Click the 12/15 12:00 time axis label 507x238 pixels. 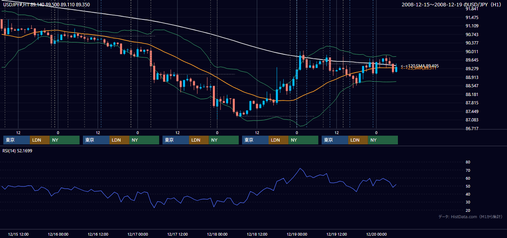point(18,234)
